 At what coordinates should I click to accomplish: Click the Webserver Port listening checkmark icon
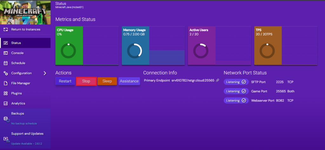coord(244,101)
